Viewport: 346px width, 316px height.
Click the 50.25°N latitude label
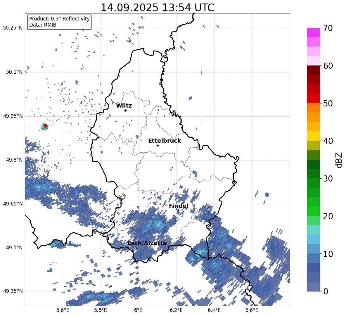[x=13, y=28]
